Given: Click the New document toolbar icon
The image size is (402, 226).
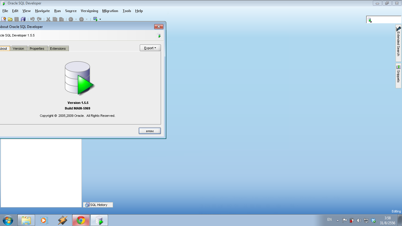Looking at the screenshot, I should 4,19.
